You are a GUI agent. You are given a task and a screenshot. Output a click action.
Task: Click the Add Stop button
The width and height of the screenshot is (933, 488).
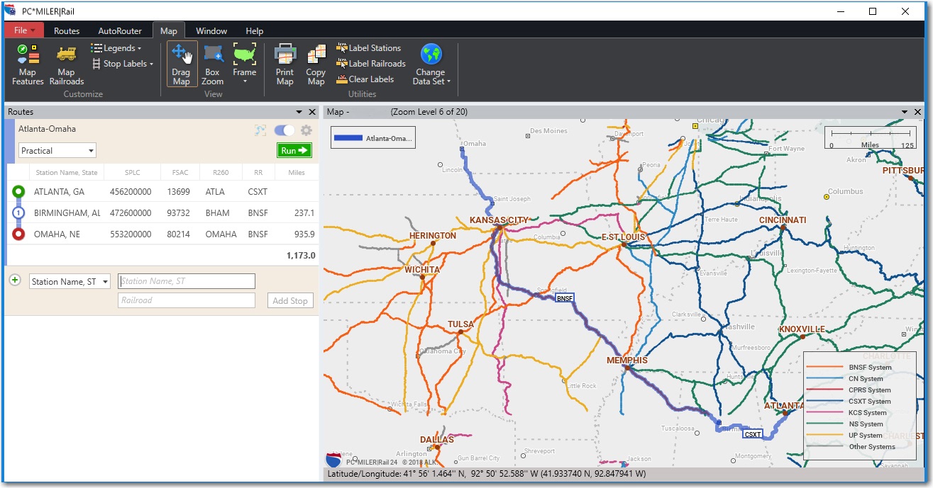coord(290,300)
